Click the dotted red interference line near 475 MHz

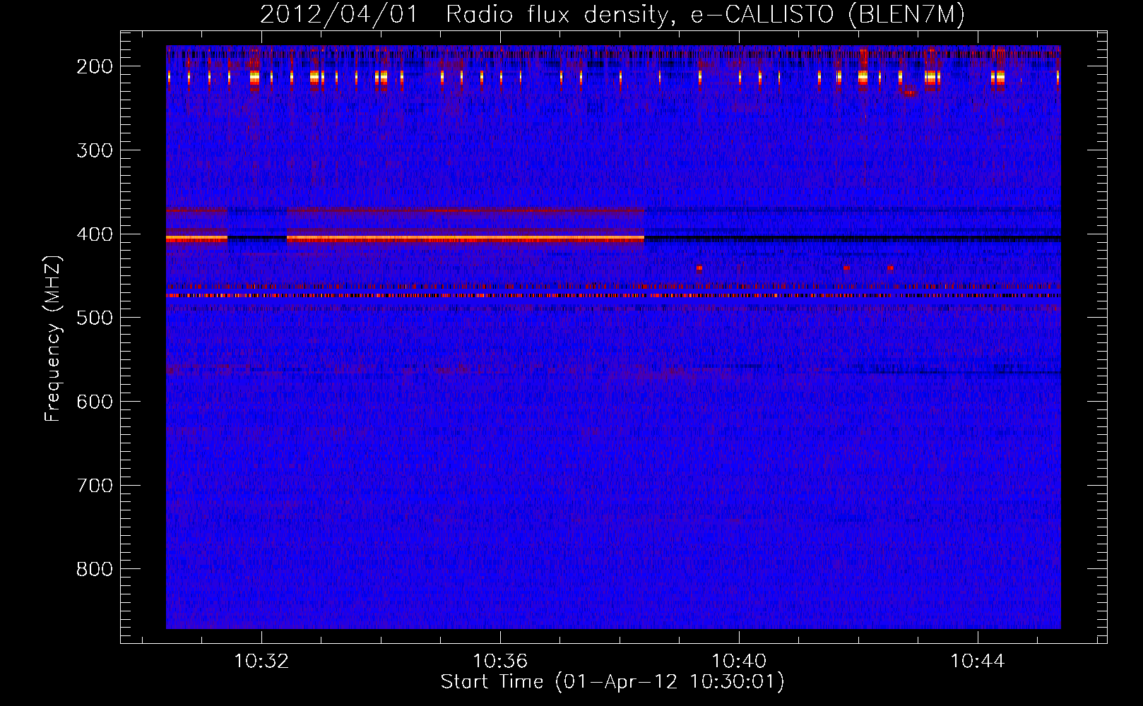[x=613, y=295]
